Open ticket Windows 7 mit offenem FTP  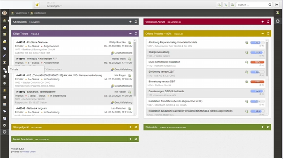click(42, 59)
